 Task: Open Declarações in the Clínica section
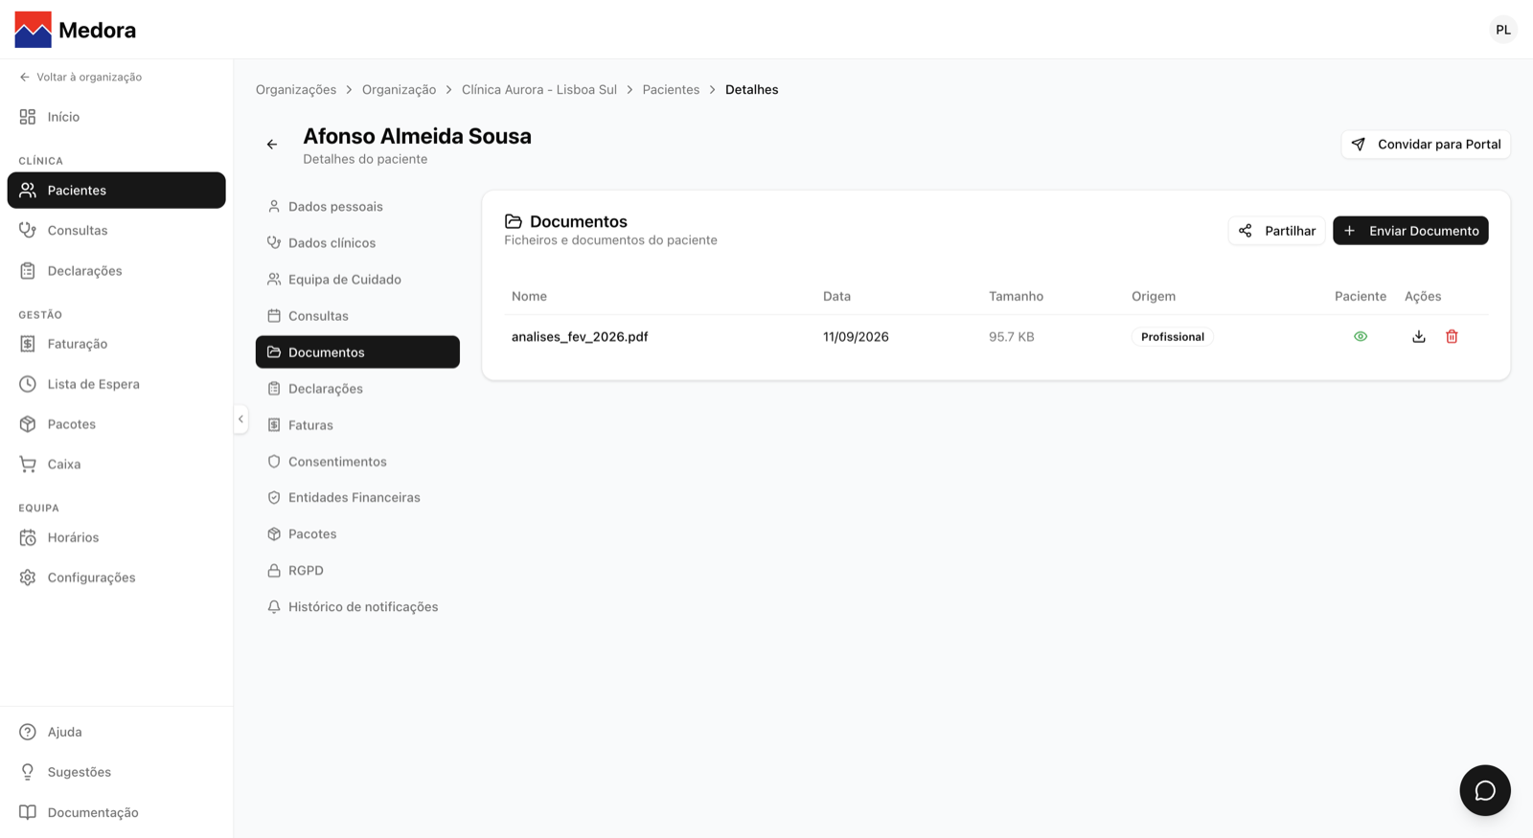pyautogui.click(x=117, y=271)
